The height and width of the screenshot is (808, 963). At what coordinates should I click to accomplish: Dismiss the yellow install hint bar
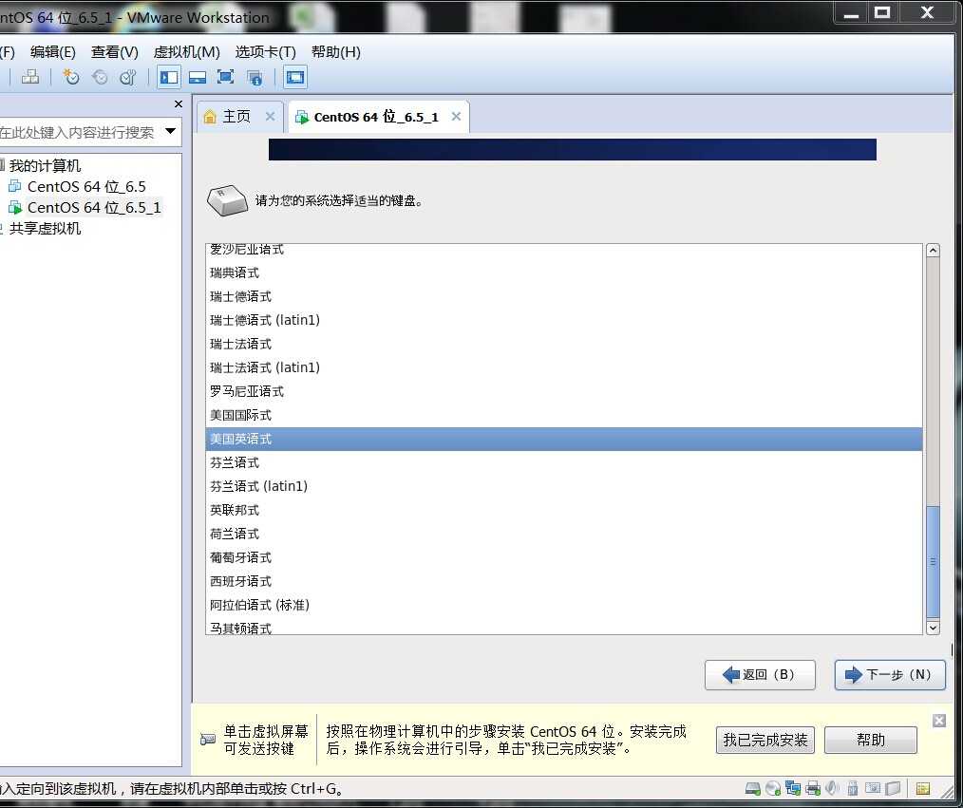[939, 721]
